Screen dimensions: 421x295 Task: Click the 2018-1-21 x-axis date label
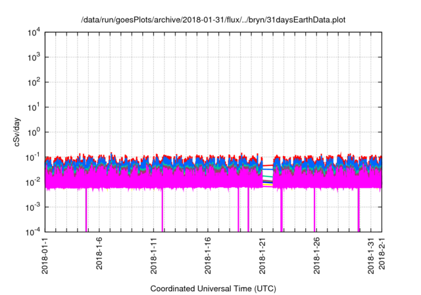(262, 255)
